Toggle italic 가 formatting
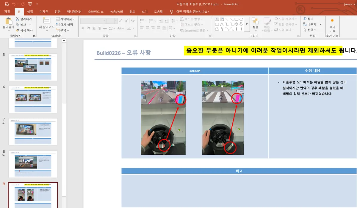 [x=89, y=28]
